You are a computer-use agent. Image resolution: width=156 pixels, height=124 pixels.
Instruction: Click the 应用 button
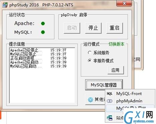tap(116, 70)
